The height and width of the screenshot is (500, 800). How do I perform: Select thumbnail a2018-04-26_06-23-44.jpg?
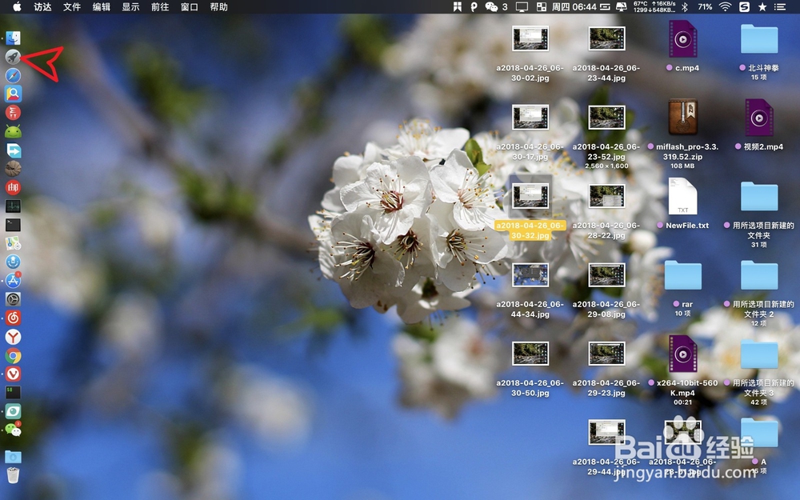coord(606,38)
